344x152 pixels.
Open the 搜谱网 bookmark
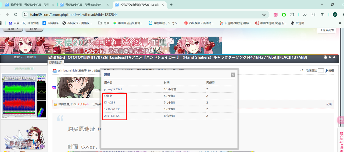(x=298, y=23)
